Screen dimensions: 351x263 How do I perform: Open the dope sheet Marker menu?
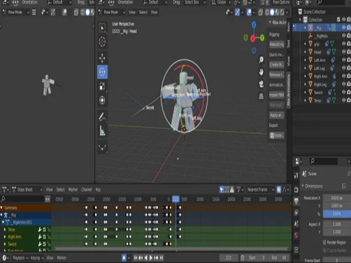click(73, 190)
